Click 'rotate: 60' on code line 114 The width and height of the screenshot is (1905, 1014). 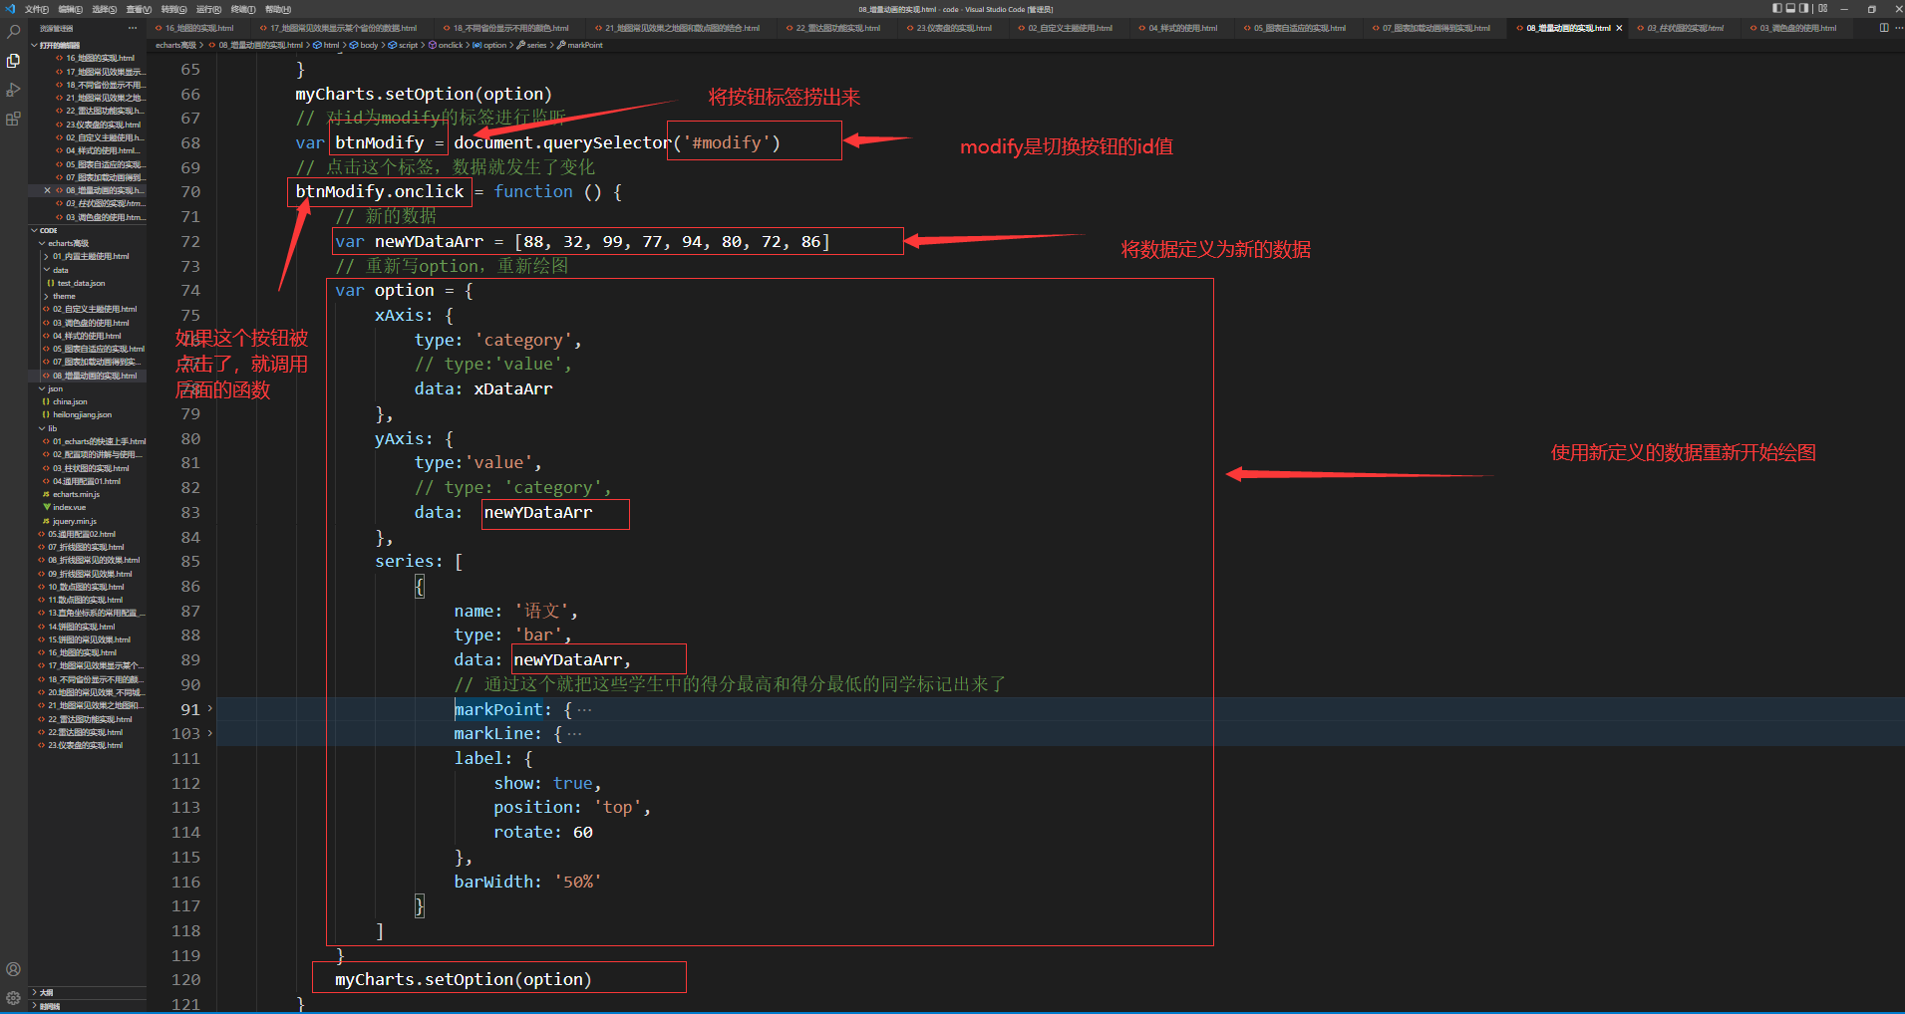pyautogui.click(x=543, y=833)
